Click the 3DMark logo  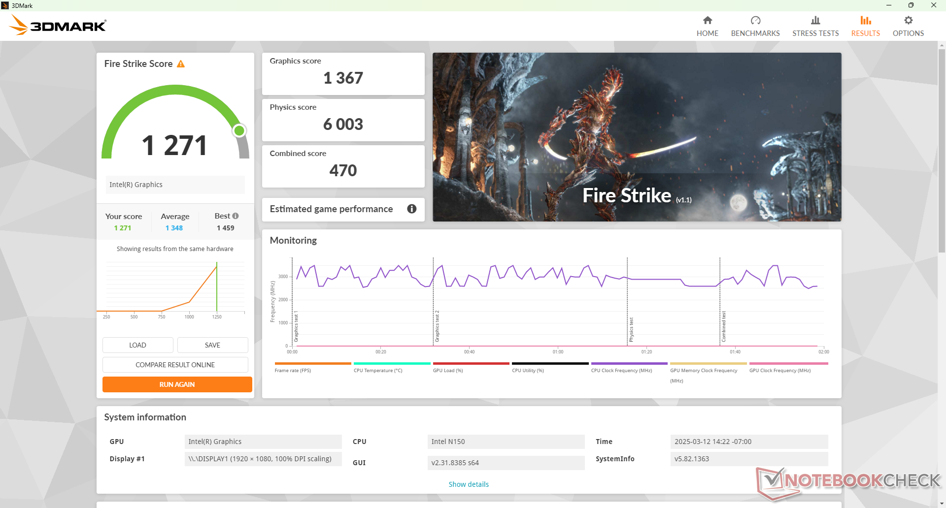click(58, 25)
